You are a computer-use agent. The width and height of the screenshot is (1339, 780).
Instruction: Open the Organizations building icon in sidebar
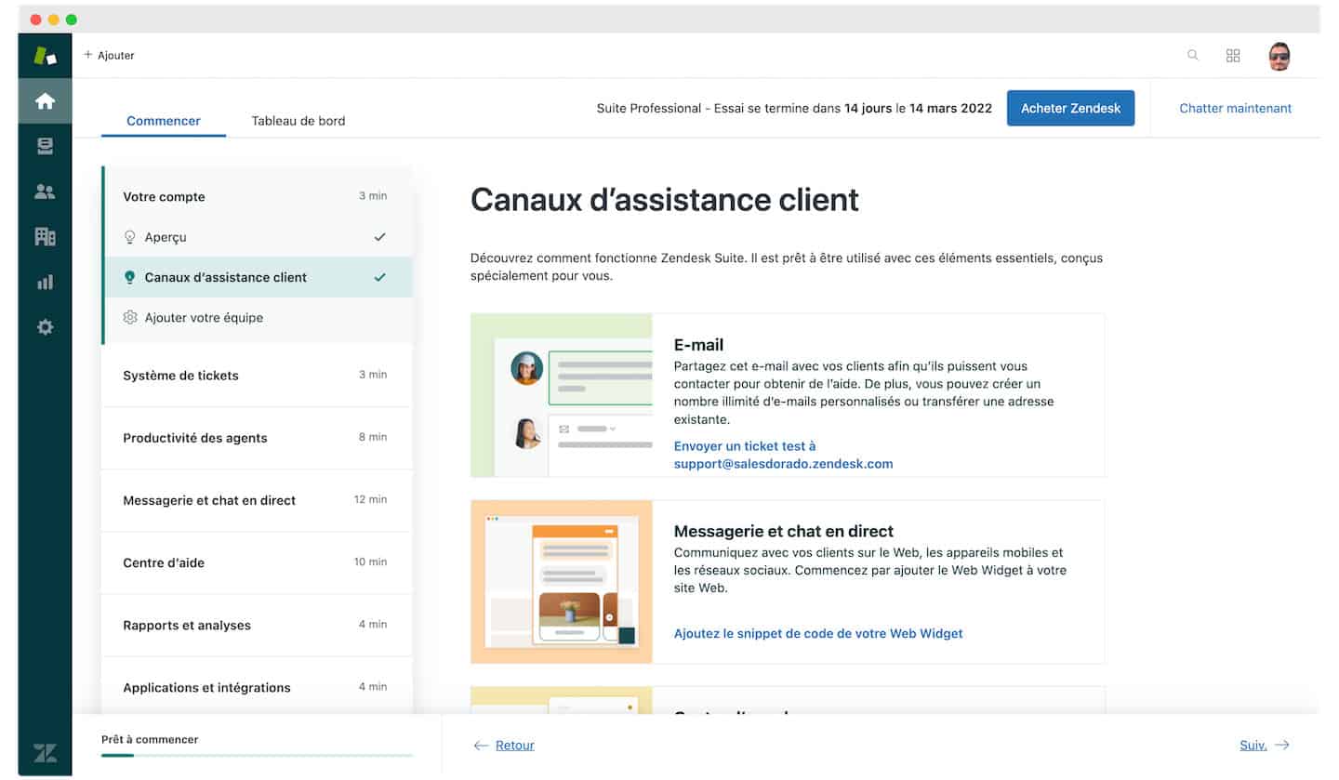coord(45,236)
